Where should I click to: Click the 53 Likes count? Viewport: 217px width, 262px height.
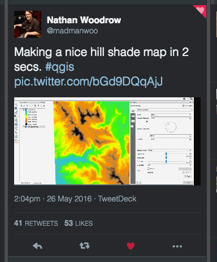79,224
